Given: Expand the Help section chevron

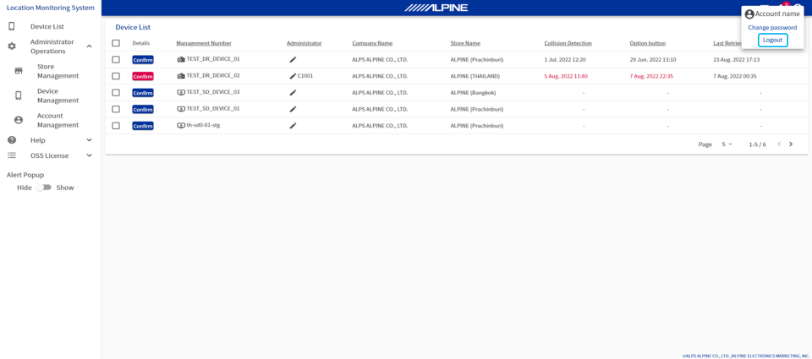Looking at the screenshot, I should pyautogui.click(x=89, y=140).
